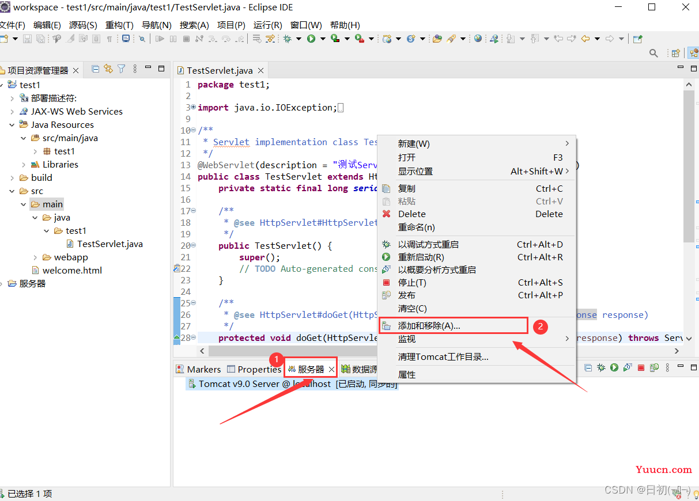This screenshot has width=699, height=501.
Task: Click the editor horizontal scrollbar
Action: pos(438,351)
